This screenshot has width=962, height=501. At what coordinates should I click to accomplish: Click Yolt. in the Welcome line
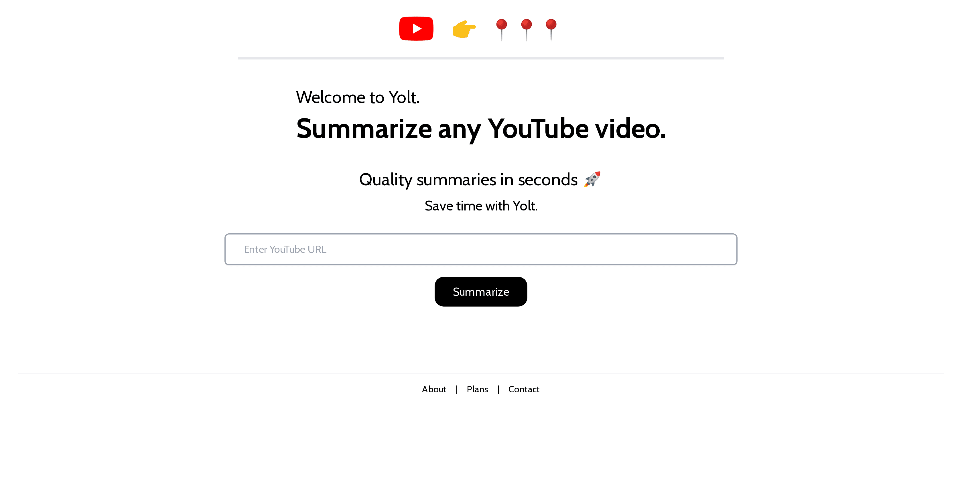[x=404, y=97]
